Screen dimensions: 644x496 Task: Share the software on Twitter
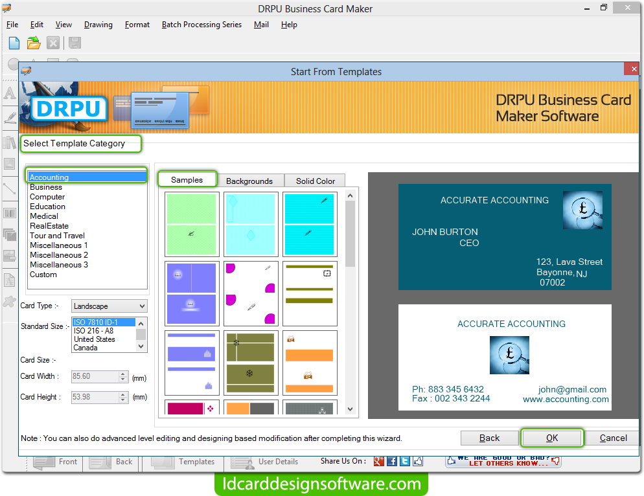click(404, 461)
